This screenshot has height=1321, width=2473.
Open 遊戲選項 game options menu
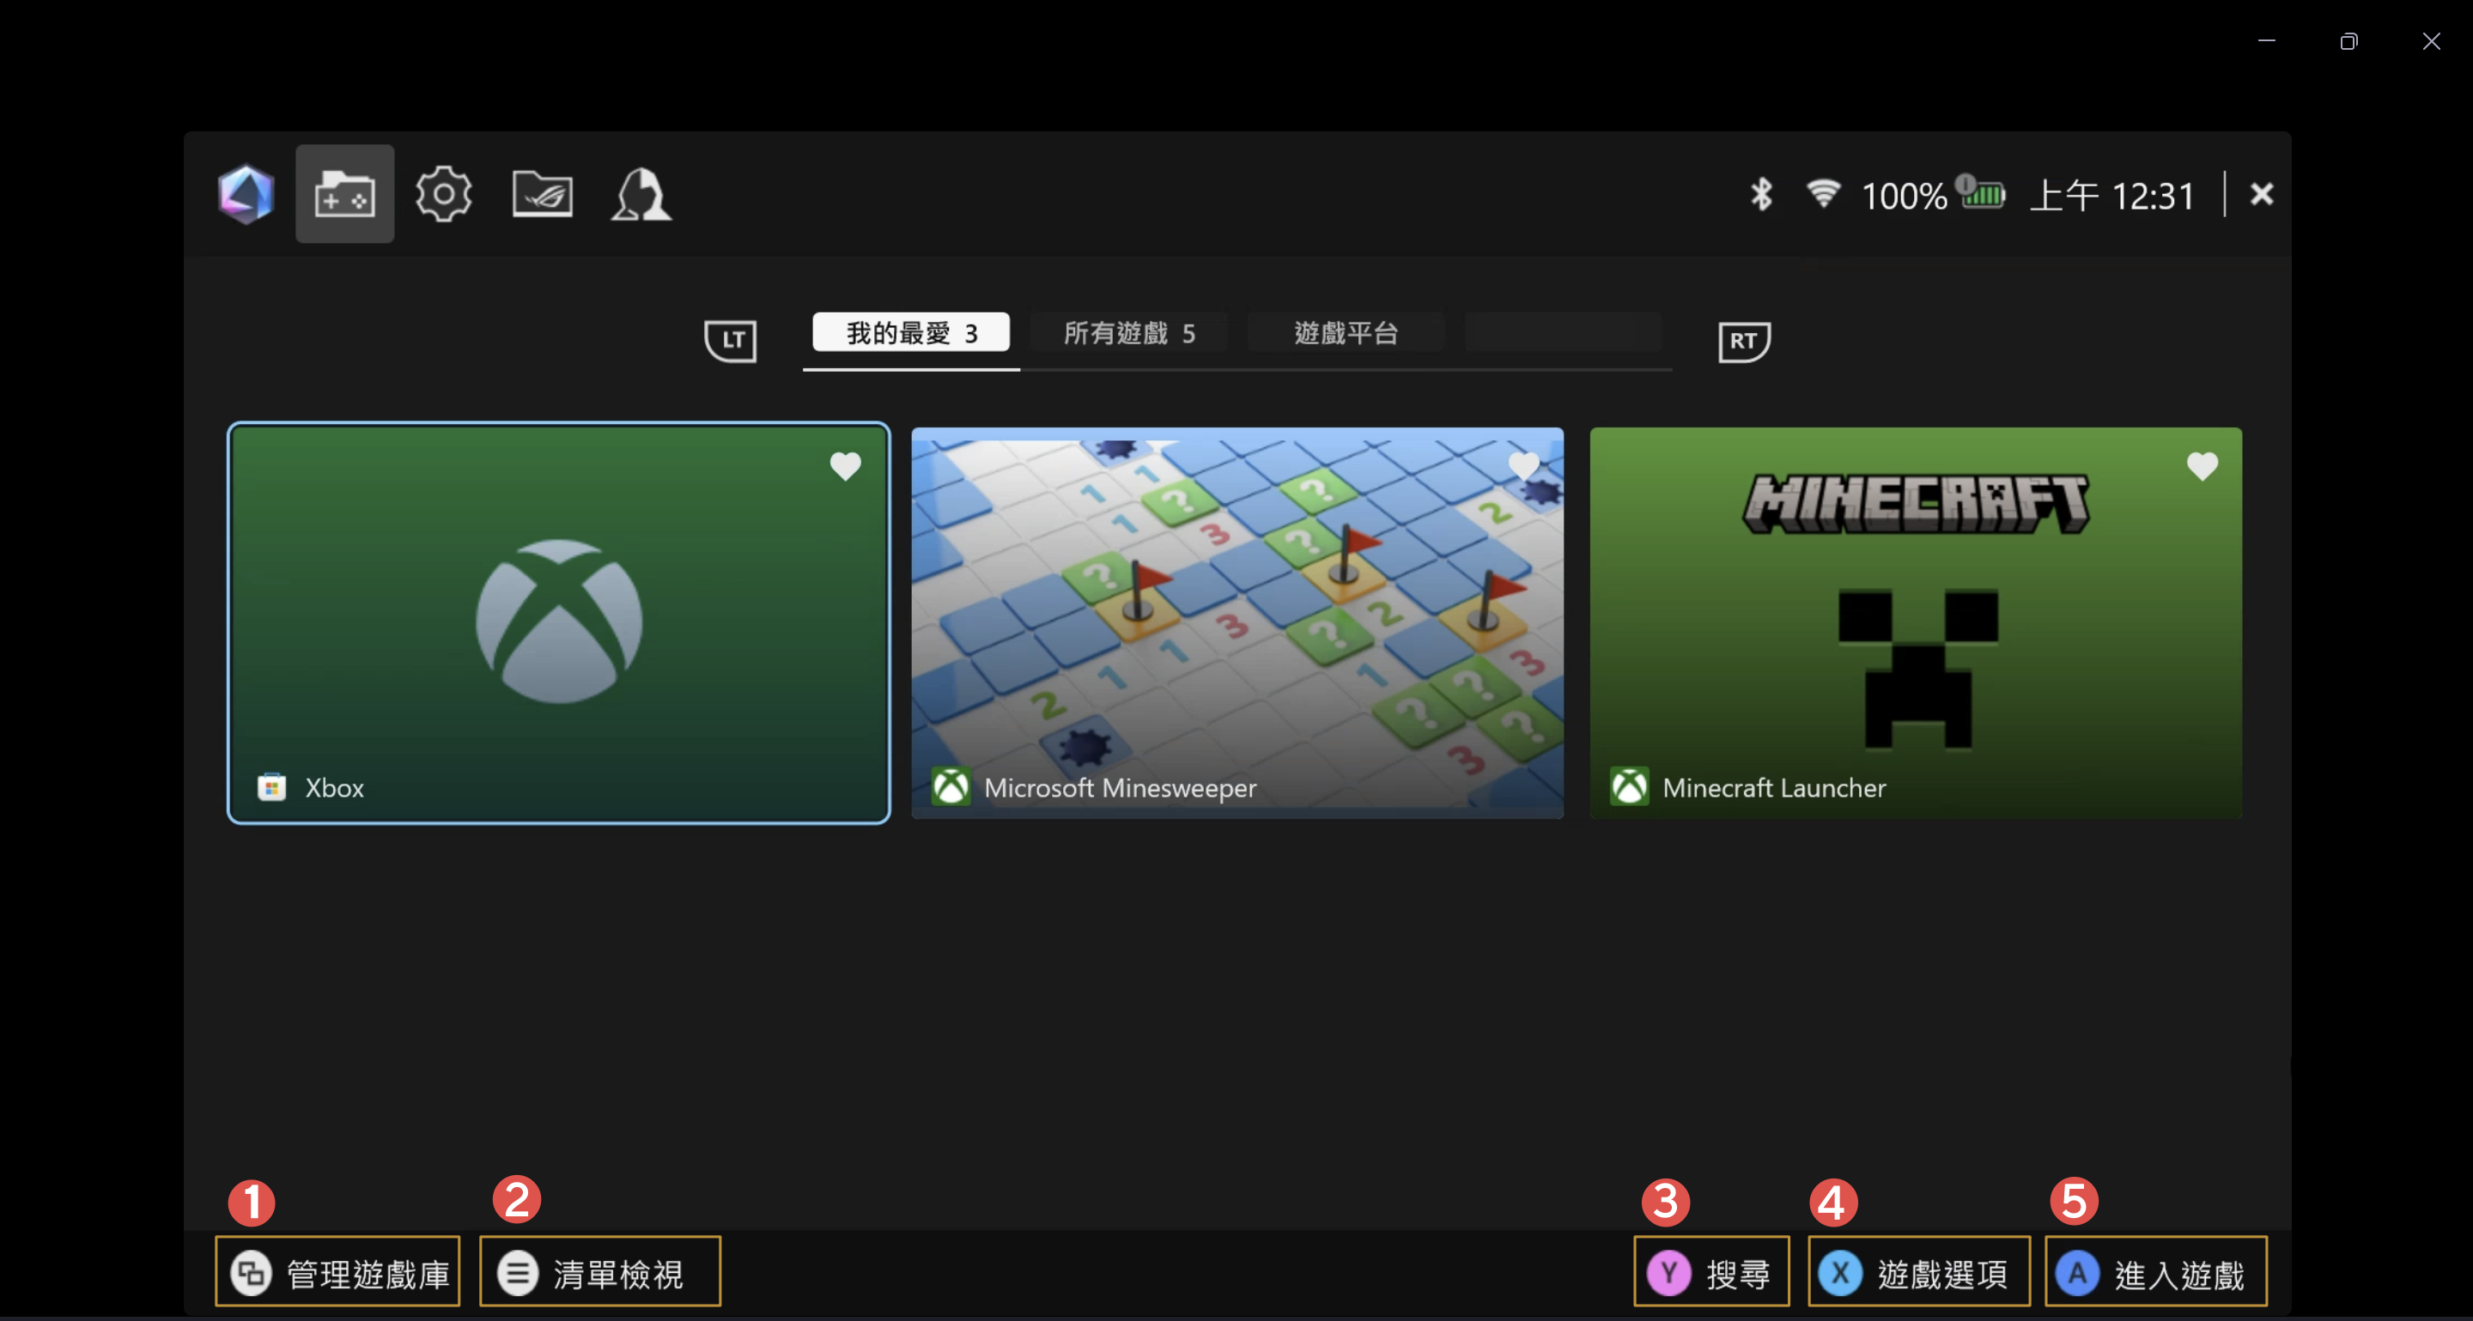1918,1273
